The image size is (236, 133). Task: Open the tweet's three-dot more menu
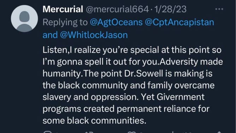(x=219, y=9)
